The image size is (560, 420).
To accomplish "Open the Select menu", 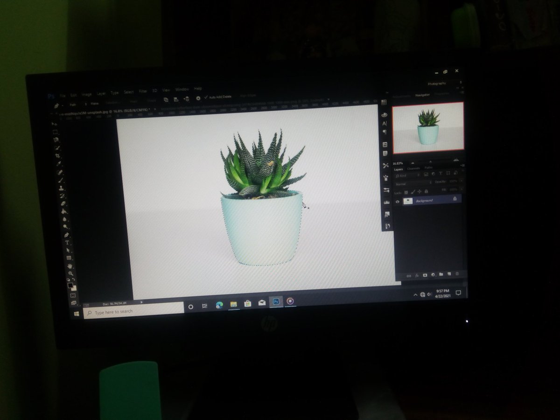I will coord(129,92).
